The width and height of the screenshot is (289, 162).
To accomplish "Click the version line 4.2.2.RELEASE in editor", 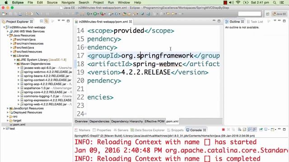I will (x=148, y=72).
